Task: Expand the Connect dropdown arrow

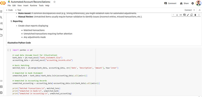Action: pyautogui.click(x=194, y=10)
